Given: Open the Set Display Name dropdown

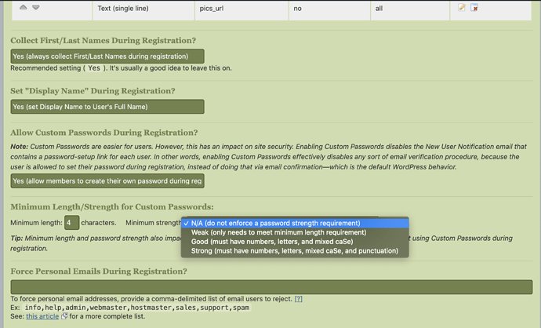Looking at the screenshot, I should click(x=107, y=107).
